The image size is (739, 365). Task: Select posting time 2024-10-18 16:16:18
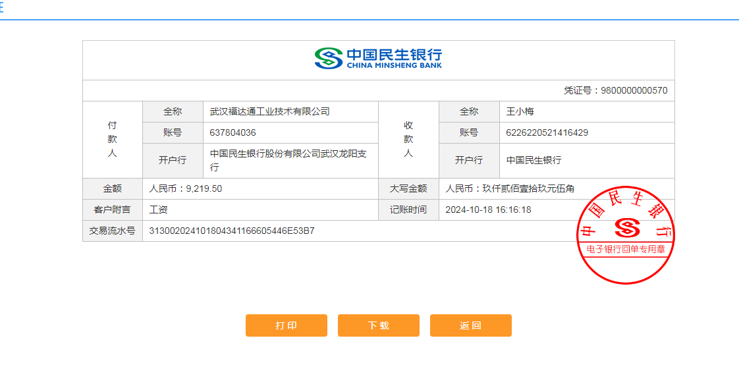click(x=488, y=210)
